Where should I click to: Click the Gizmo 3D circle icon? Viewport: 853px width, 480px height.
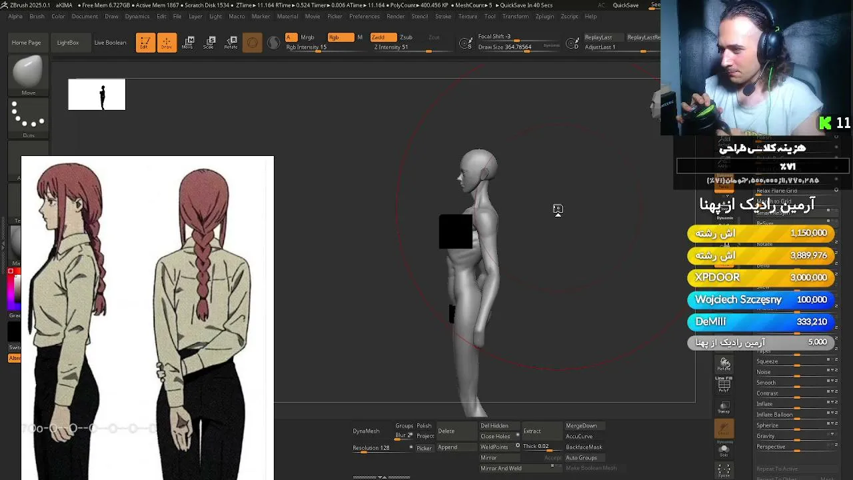tap(252, 43)
